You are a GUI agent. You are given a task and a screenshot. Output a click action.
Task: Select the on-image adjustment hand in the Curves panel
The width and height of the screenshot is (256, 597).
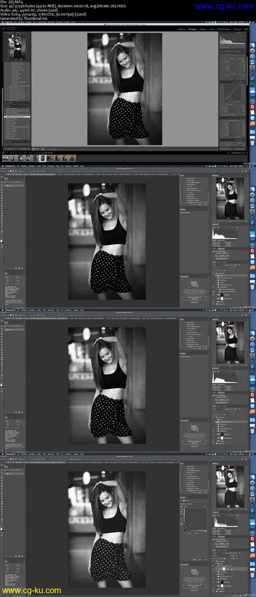point(181,506)
